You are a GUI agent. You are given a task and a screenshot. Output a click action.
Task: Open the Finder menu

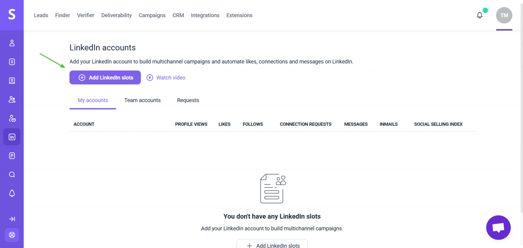[63, 15]
